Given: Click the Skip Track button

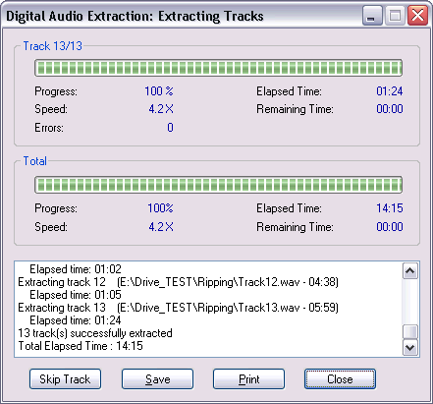Looking at the screenshot, I should (65, 379).
